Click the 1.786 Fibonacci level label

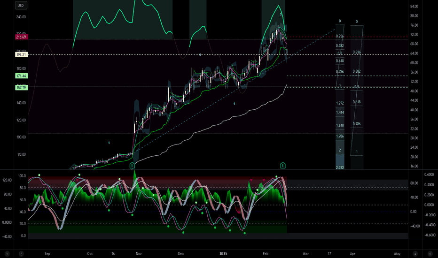click(x=340, y=137)
